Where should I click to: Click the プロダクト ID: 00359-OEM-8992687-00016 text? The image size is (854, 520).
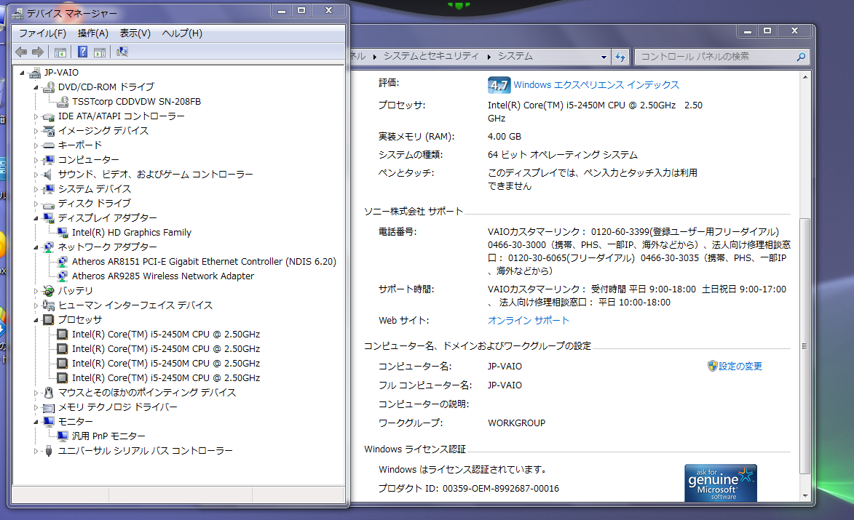pos(469,489)
